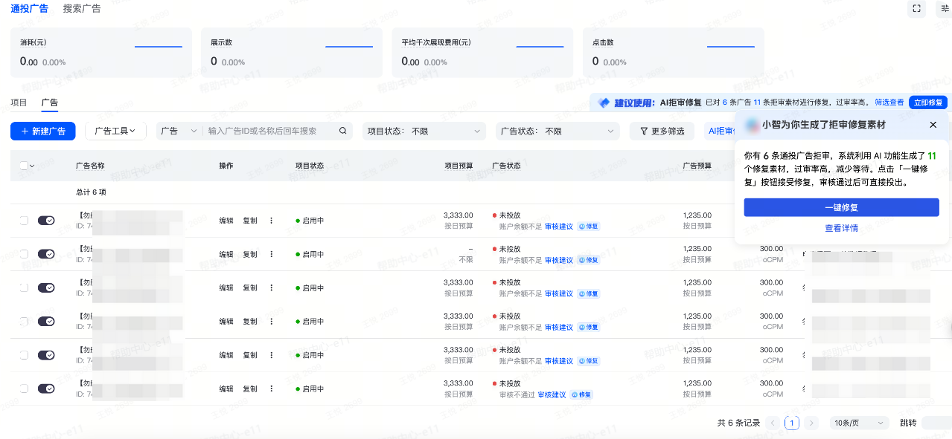Toggle the switch in the 不限 budget row
Screen dimensions: 952x439
tap(46, 254)
